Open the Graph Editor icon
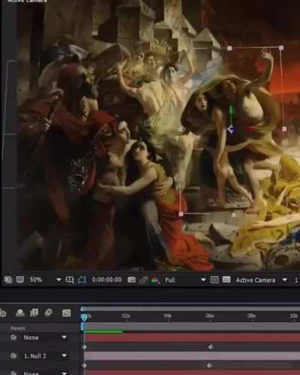Image resolution: width=300 pixels, height=375 pixels. coord(66,313)
